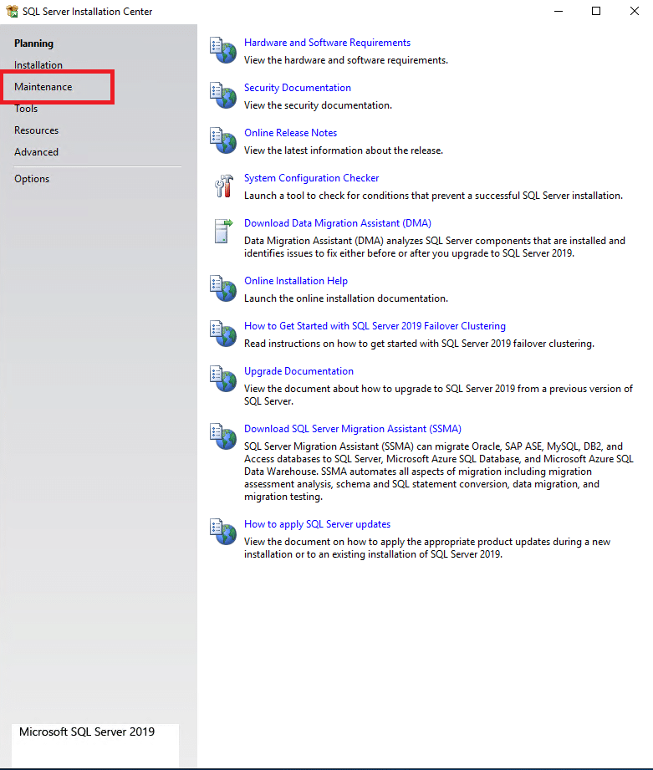This screenshot has width=653, height=770.
Task: Click the SSMA download document icon
Action: click(x=223, y=436)
